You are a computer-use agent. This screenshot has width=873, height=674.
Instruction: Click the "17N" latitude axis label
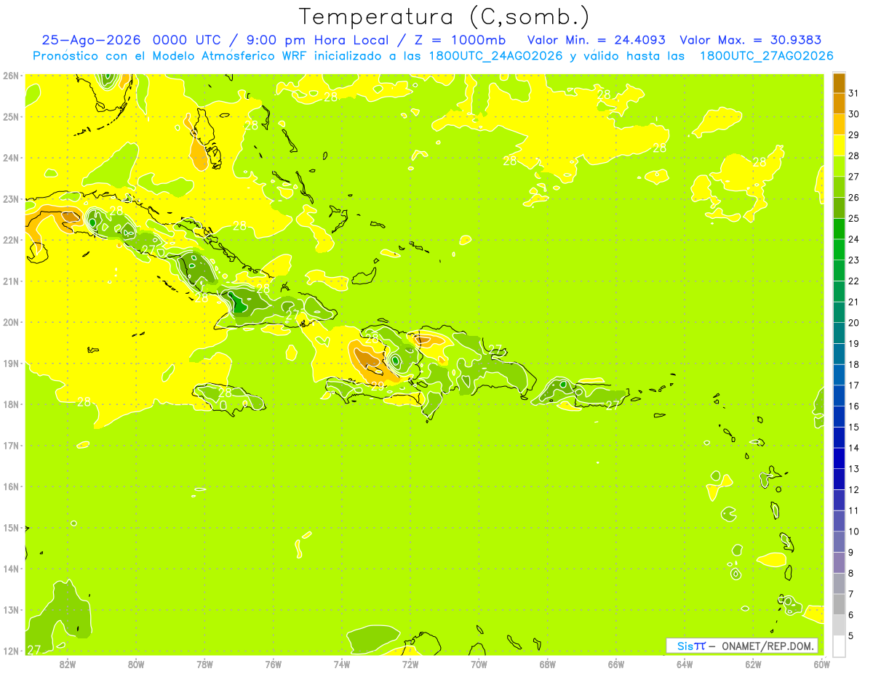(x=10, y=445)
